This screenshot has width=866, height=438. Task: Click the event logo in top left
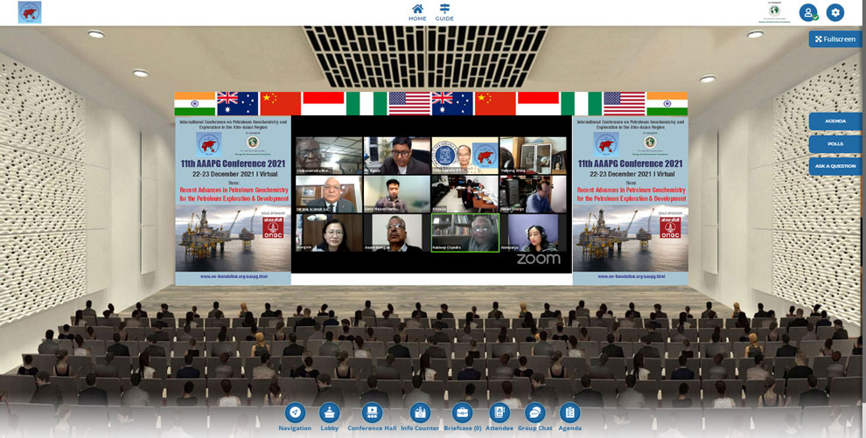[x=30, y=12]
